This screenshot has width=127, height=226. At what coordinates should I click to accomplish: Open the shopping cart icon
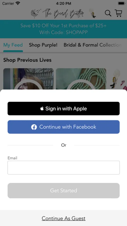[118, 13]
